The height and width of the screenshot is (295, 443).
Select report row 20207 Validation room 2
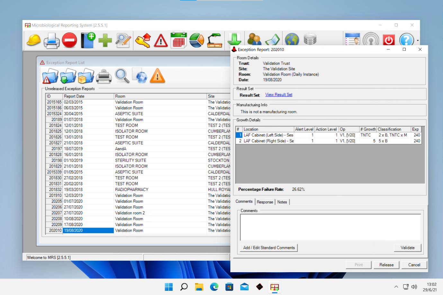[138, 213]
